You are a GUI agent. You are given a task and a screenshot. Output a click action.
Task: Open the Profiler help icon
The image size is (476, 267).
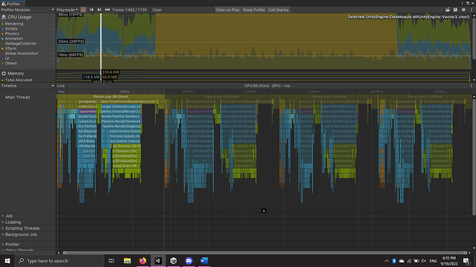[x=463, y=9]
